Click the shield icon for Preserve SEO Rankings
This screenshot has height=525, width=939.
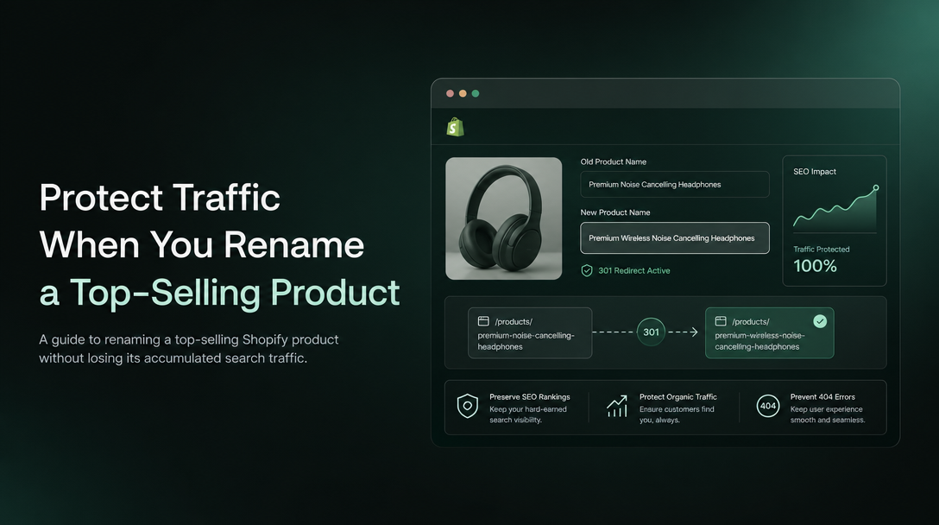pos(468,406)
